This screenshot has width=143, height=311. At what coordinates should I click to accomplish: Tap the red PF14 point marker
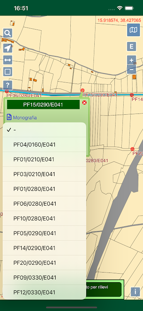pos(132,95)
